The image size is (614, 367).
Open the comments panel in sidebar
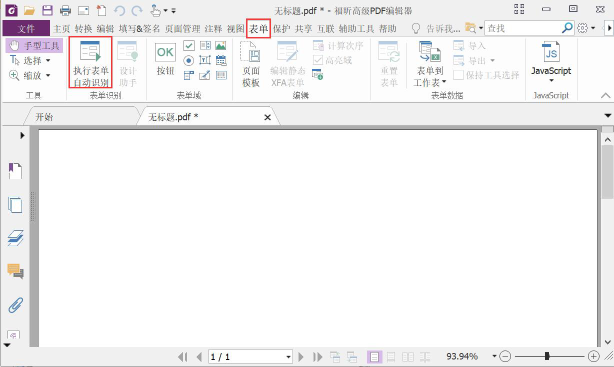click(15, 271)
